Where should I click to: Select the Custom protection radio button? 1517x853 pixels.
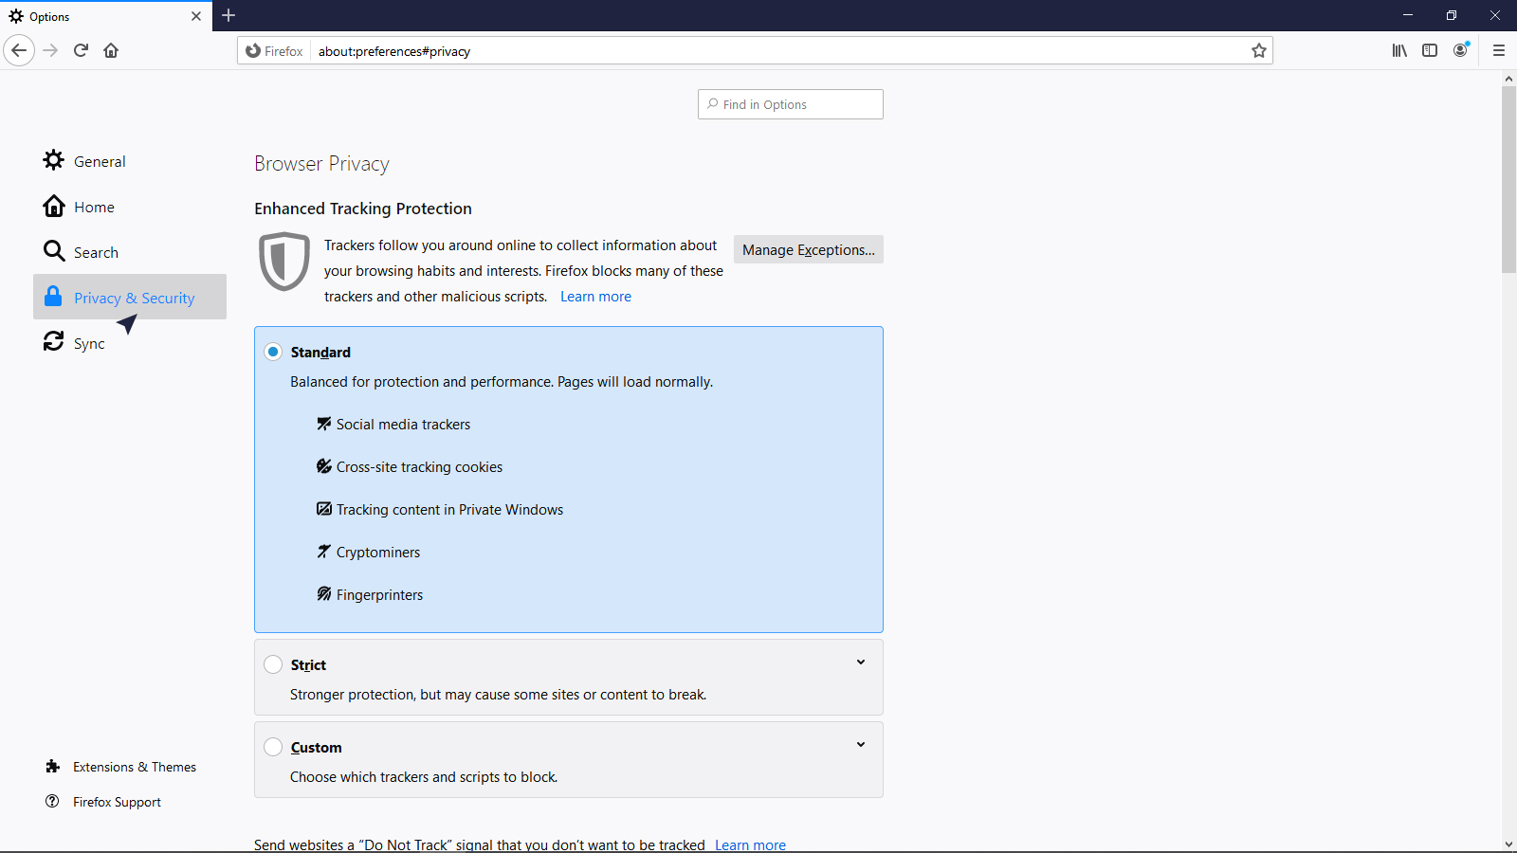click(273, 747)
